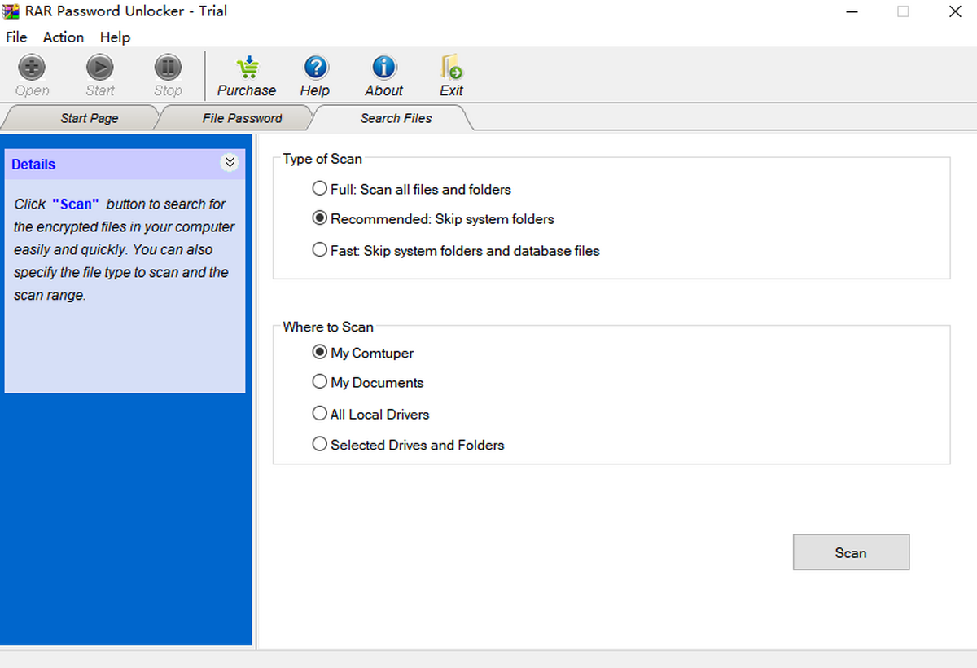Open the Purchase shopping cart icon
This screenshot has width=977, height=668.
click(x=247, y=68)
